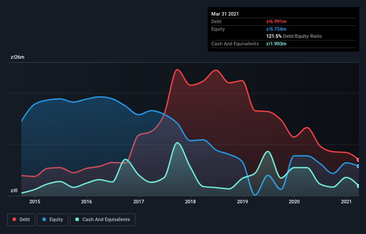
Task: Click the zł5.754m equity value
Action: [276, 29]
